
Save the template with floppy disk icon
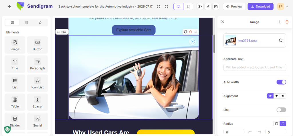(216, 7)
